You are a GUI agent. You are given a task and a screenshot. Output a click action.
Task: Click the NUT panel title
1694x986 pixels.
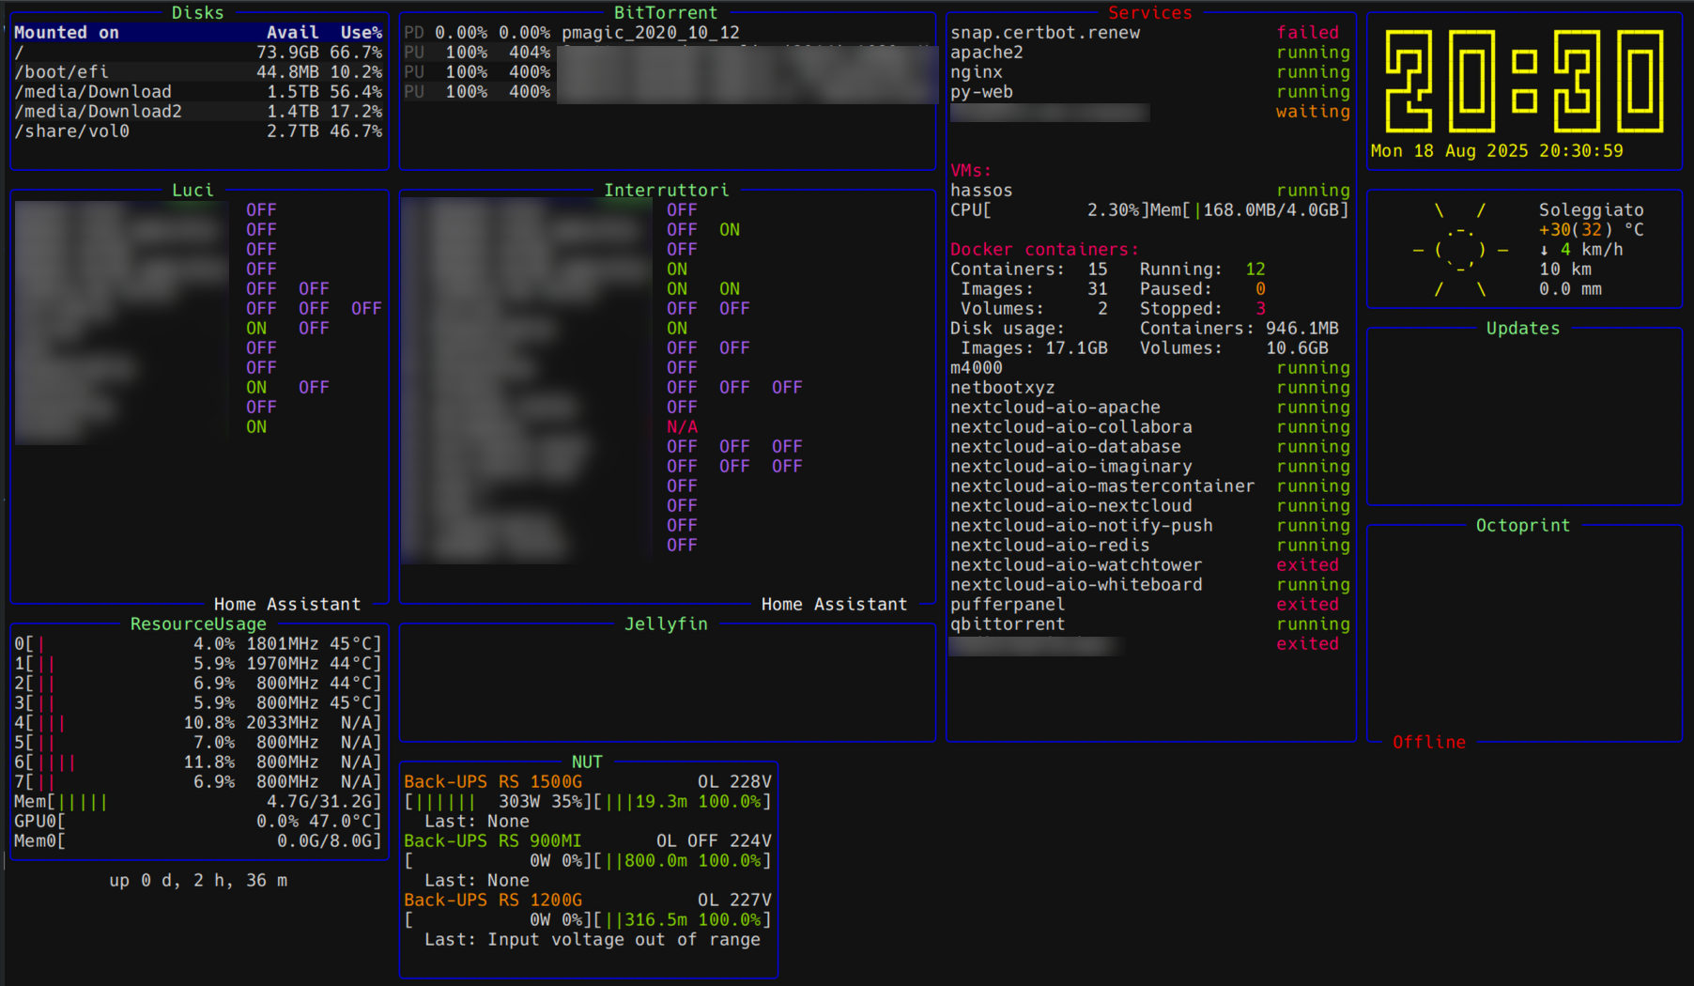click(587, 763)
